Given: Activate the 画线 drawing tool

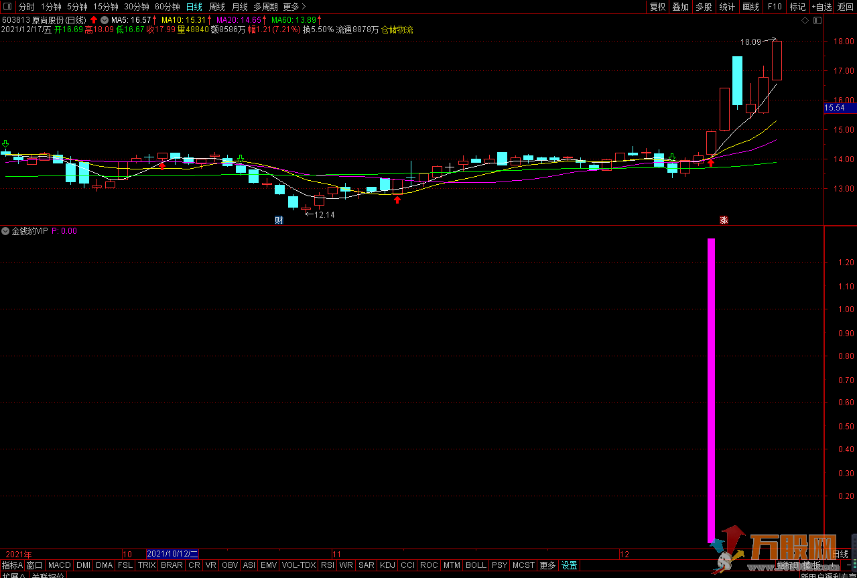Looking at the screenshot, I should pos(751,7).
